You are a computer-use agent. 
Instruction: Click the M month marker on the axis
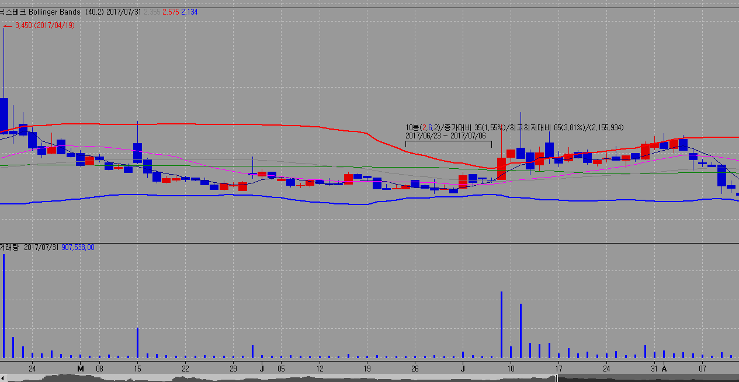pos(81,369)
